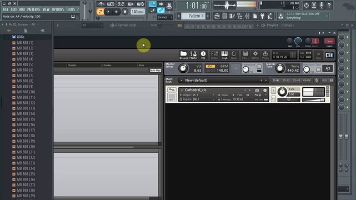Open the EDIT menu
356x200 pixels.
coord(14,9)
